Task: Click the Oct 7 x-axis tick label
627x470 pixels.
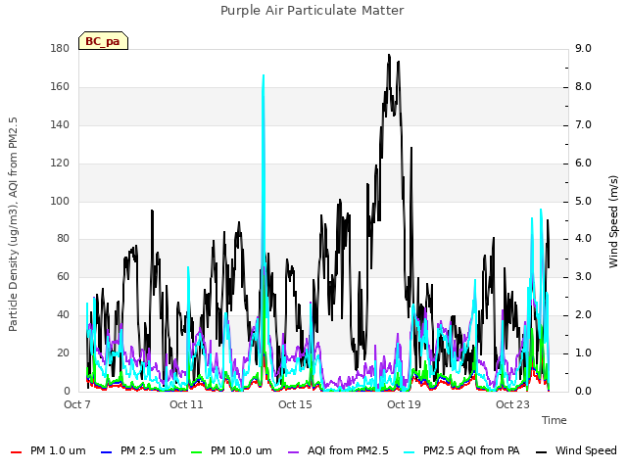Action: pyautogui.click(x=77, y=404)
